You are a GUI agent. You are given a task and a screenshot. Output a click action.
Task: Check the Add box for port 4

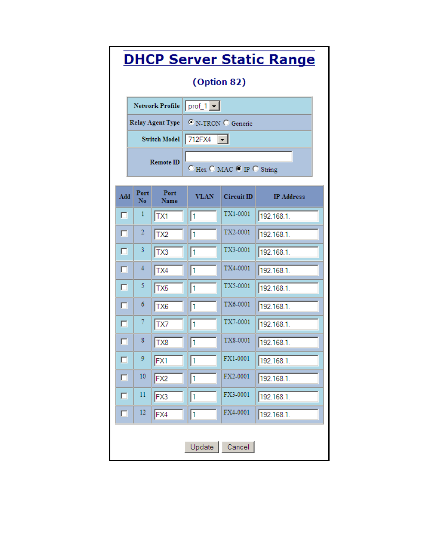point(124,269)
